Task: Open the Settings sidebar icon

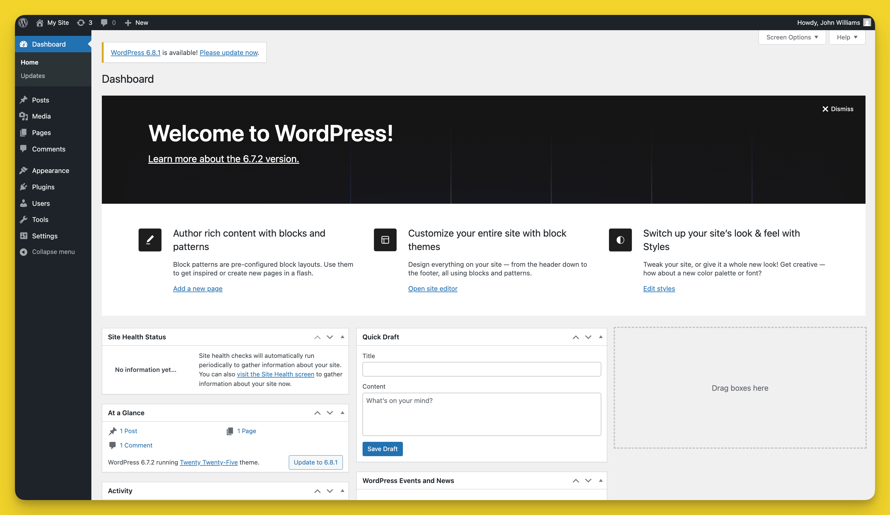Action: 23,236
